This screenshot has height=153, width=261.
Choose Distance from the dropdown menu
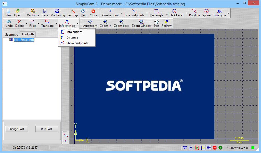(76, 37)
